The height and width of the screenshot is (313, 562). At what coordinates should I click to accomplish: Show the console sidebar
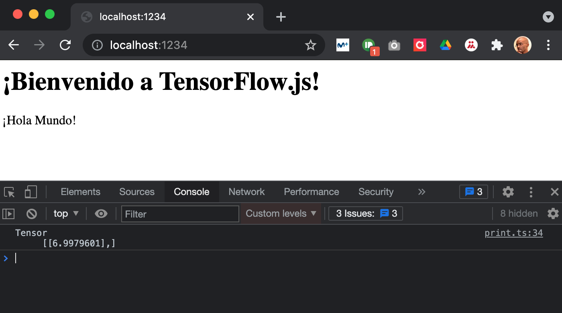click(x=8, y=213)
